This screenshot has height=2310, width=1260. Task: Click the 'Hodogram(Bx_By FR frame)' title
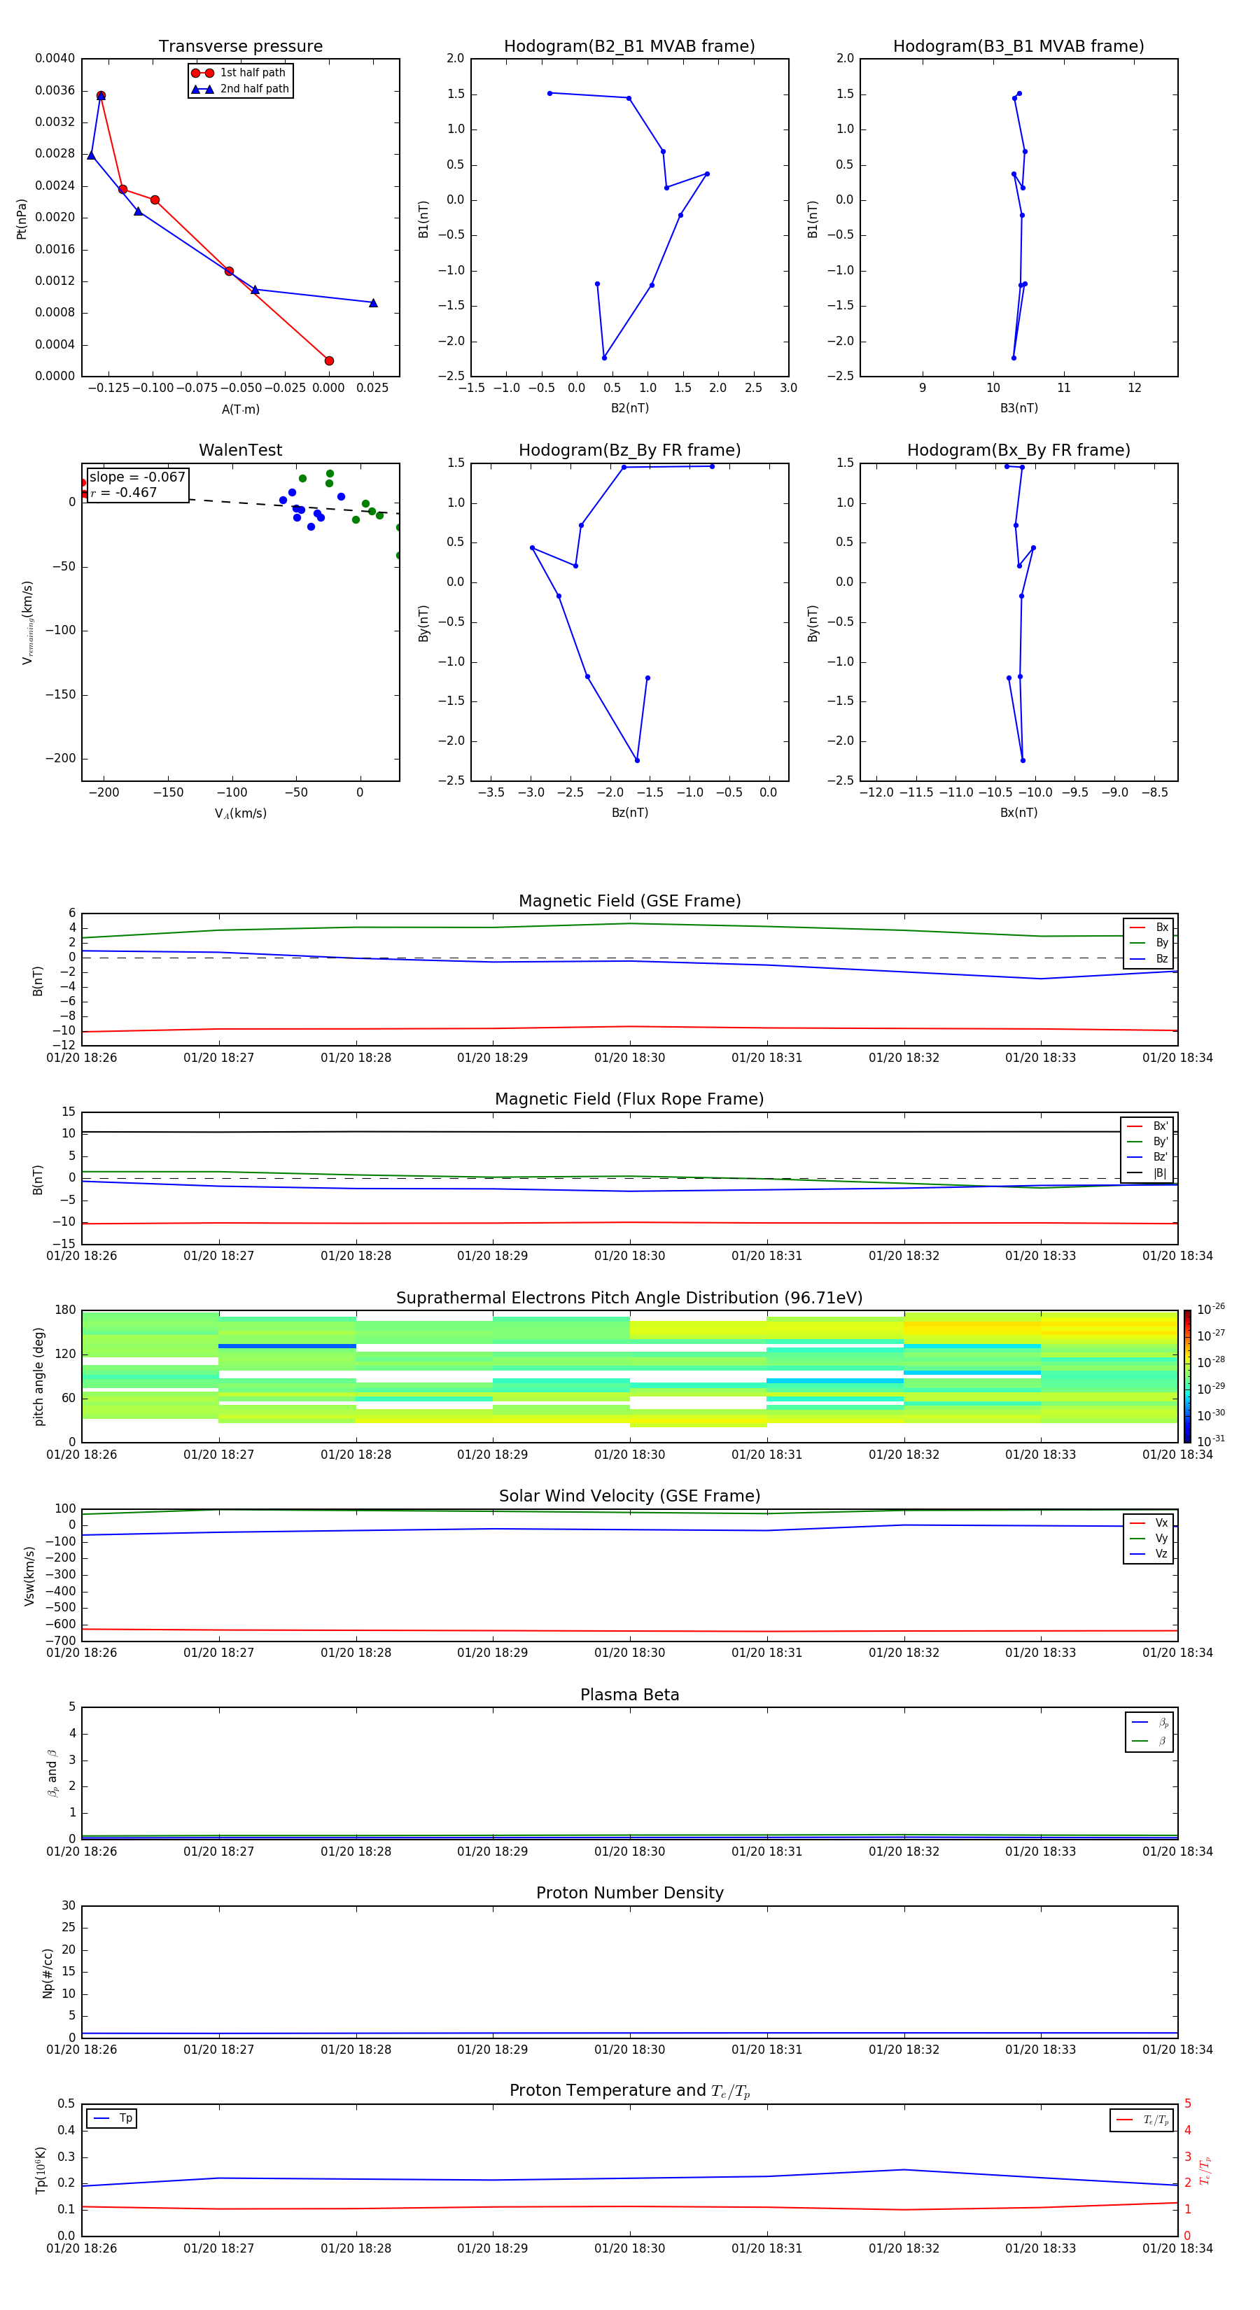1018,450
